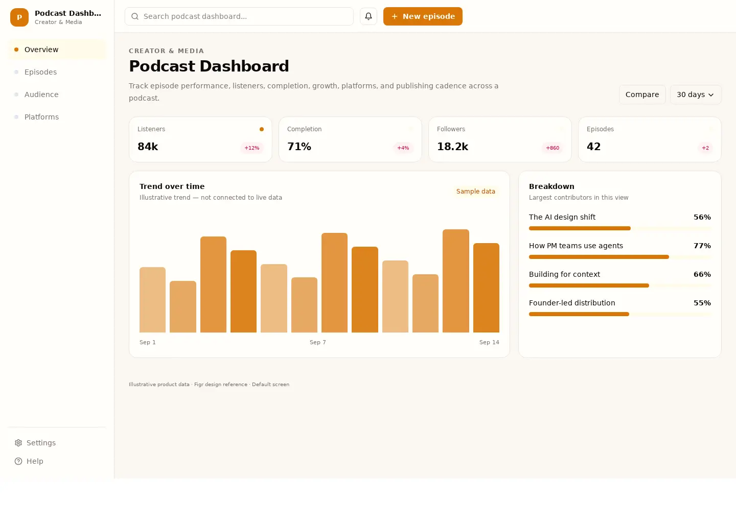
Task: Click the last bar above Sep 14
Action: pyautogui.click(x=486, y=288)
